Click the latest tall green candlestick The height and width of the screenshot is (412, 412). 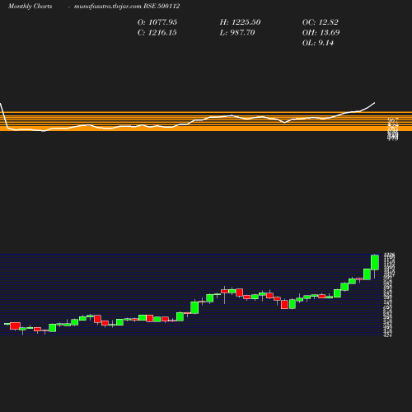375,262
